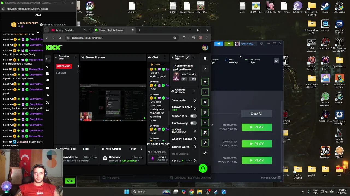Click the Stream Preview video thumbnail
Viewport: 350px width, 196px height.
tap(113, 103)
